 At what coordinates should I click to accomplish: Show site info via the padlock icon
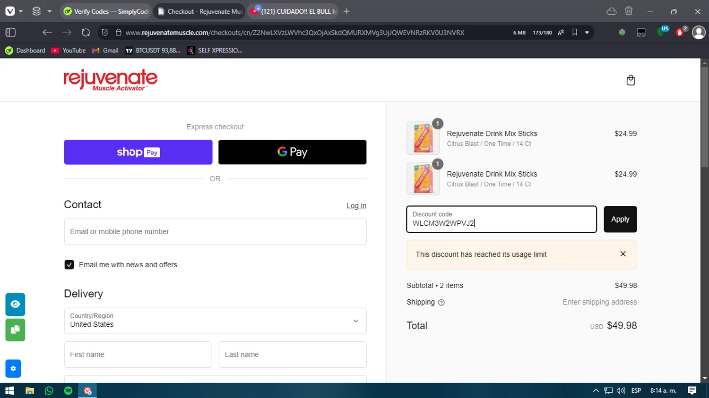118,33
